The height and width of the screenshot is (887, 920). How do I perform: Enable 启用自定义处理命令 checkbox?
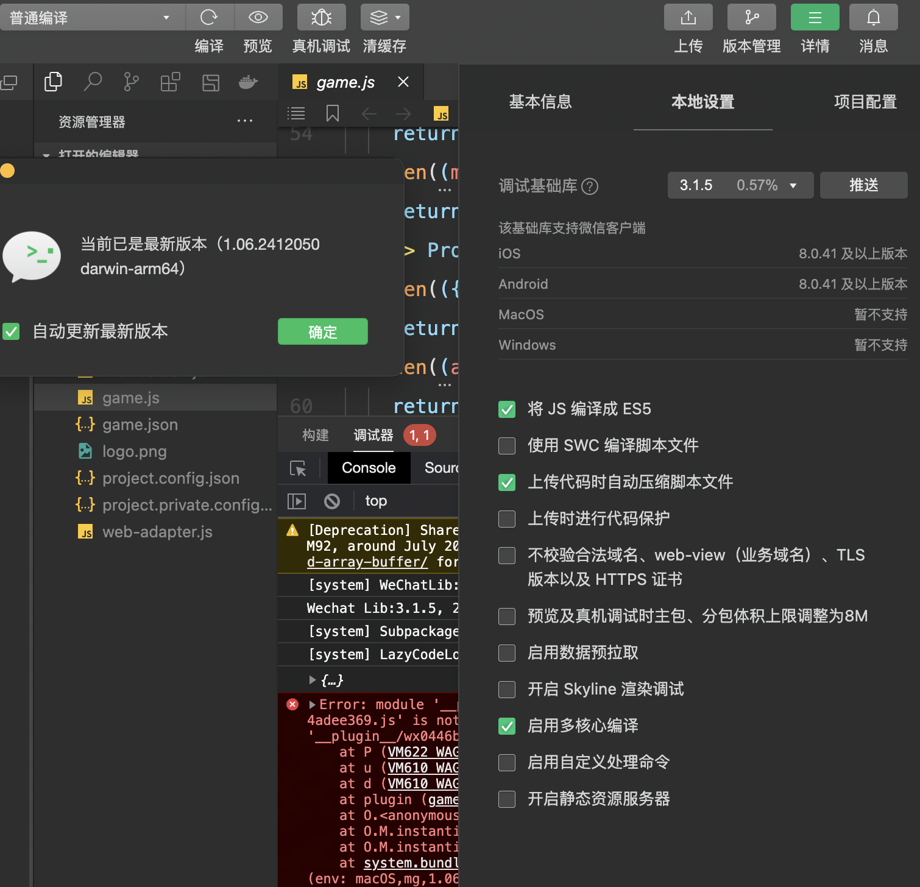pos(507,762)
